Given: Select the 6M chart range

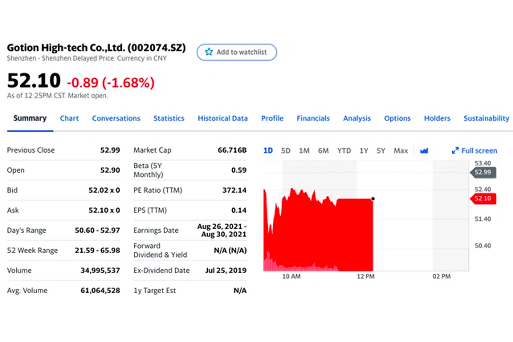Looking at the screenshot, I should (323, 150).
